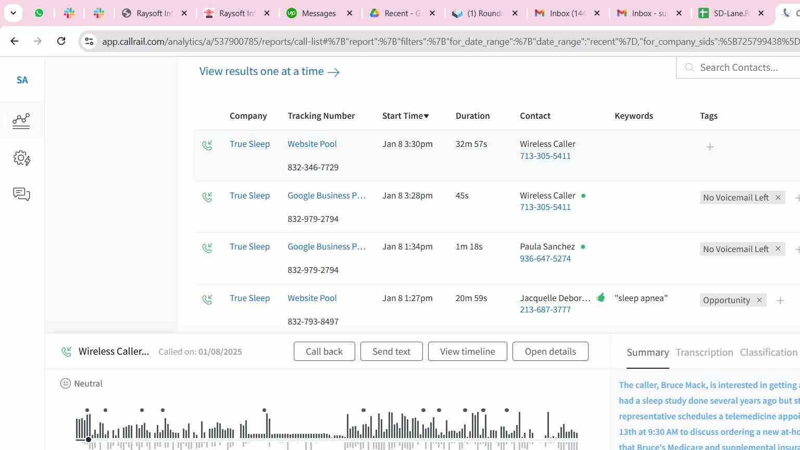Click the Open details button
800x450 pixels.
pos(550,352)
